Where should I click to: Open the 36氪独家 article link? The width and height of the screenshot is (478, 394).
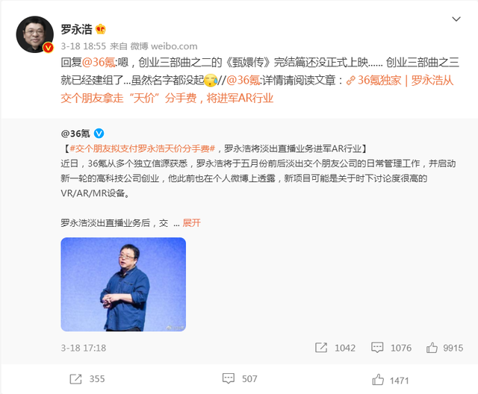tap(257, 90)
